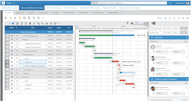Select the list lines mode icon beside Modes
Screen dimensions: 191x102
pyautogui.click(x=170, y=18)
